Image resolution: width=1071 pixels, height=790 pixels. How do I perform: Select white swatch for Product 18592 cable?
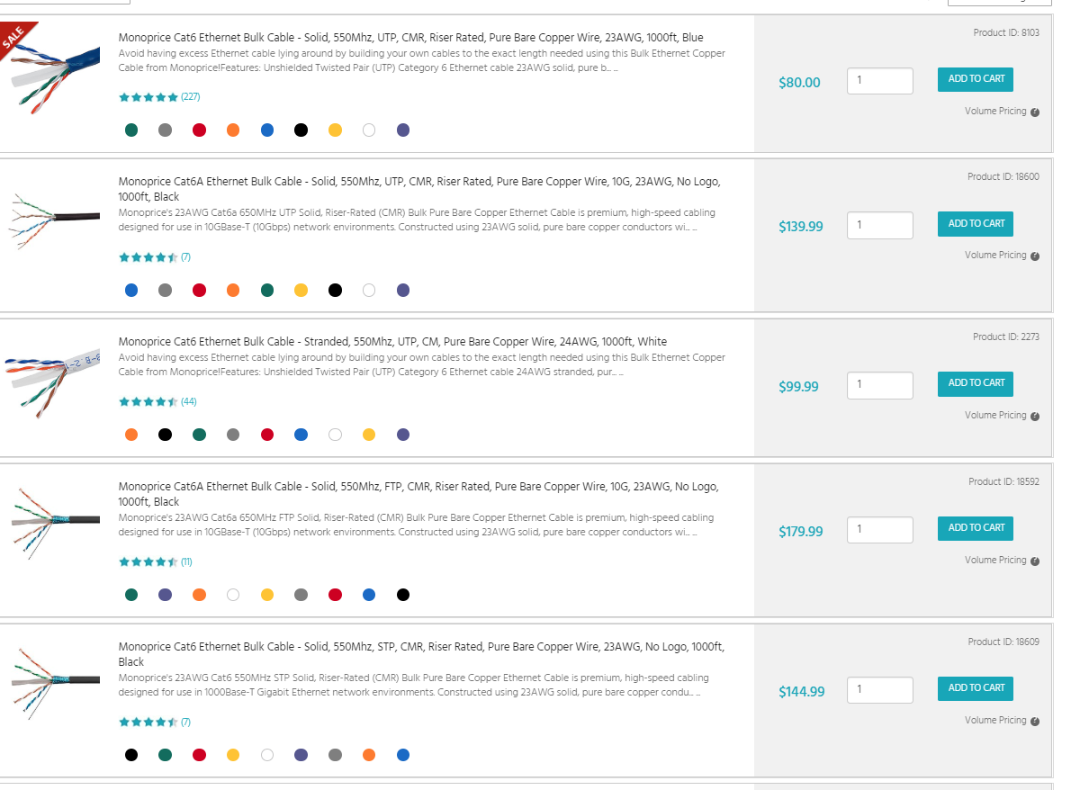(x=233, y=596)
